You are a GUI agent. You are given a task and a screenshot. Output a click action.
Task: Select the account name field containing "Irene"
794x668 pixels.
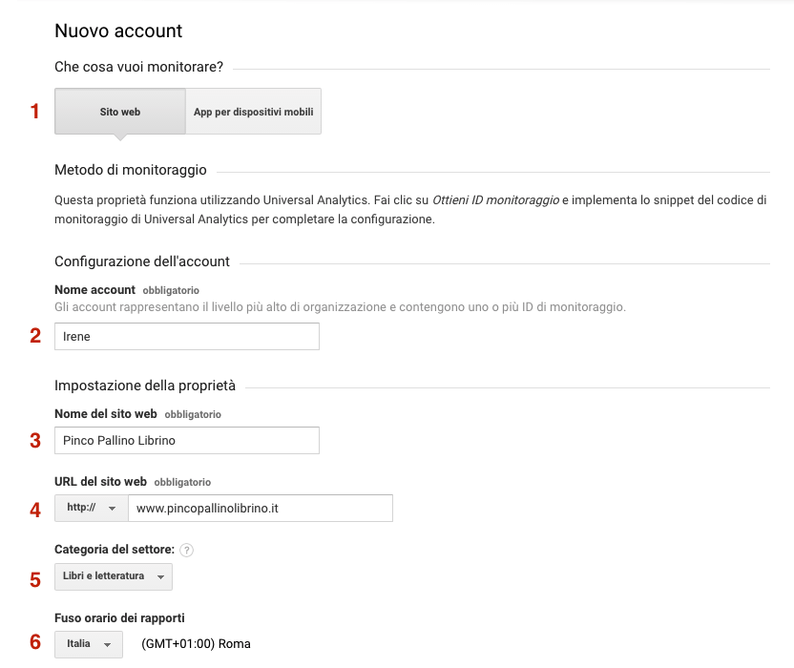(186, 336)
